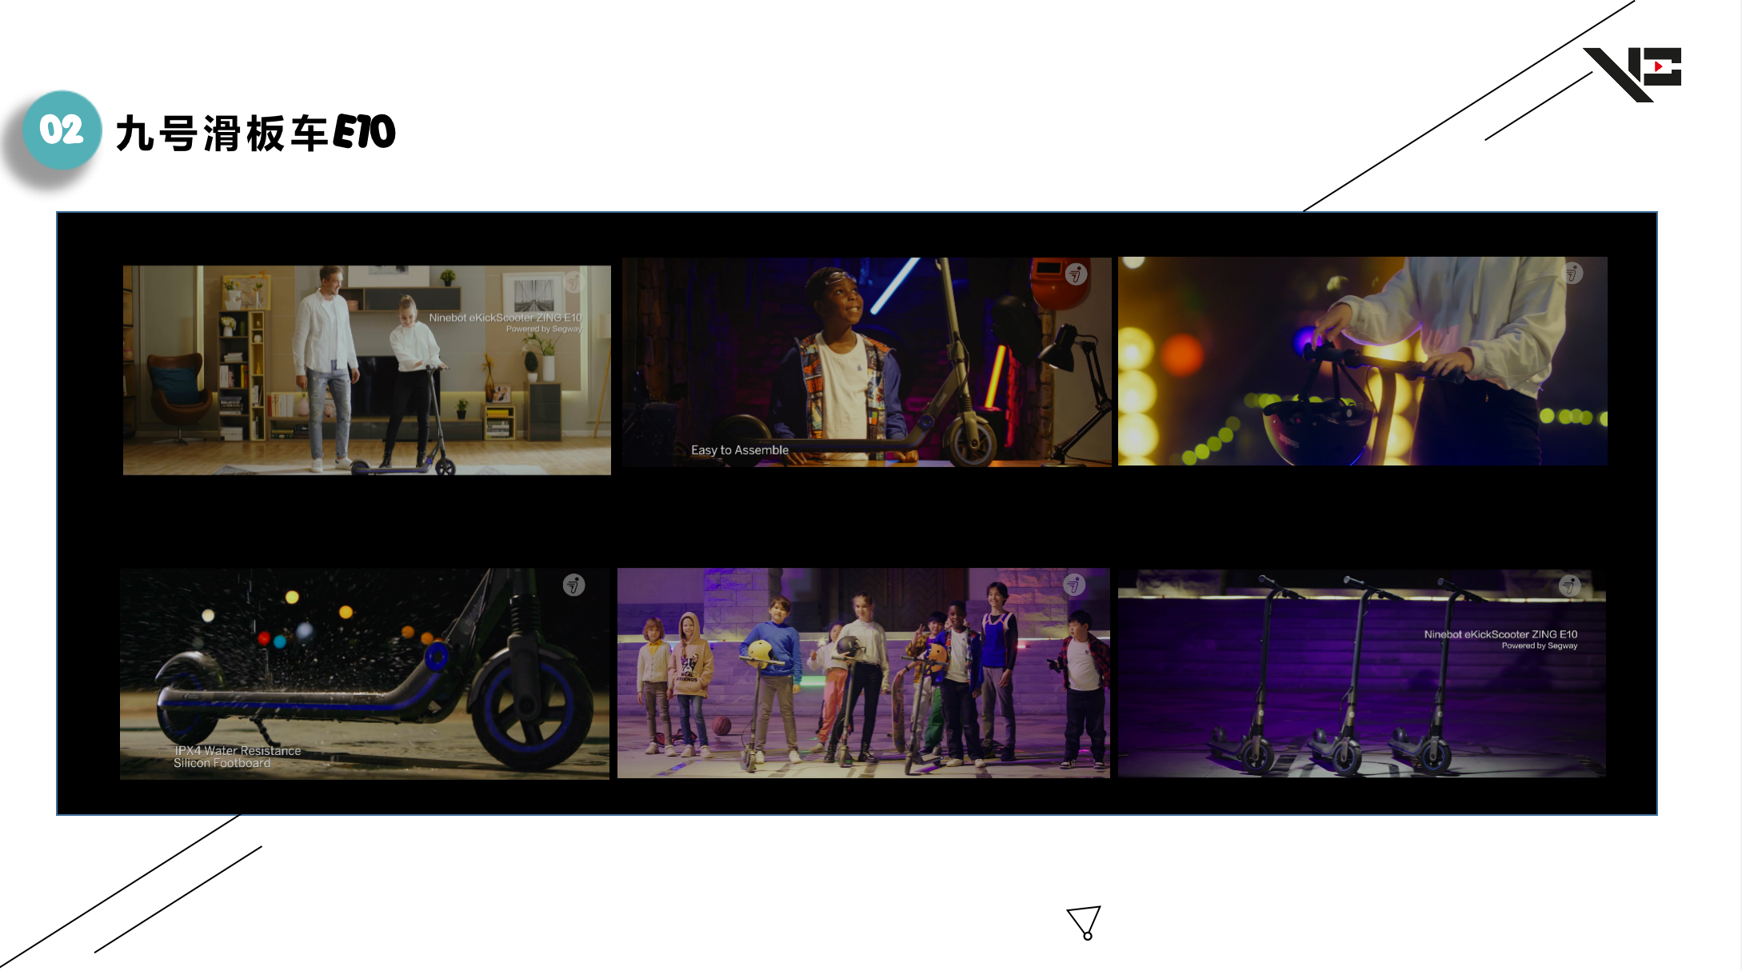Click the Segway logo on the handlebar image
The height and width of the screenshot is (971, 1742).
point(1572,274)
